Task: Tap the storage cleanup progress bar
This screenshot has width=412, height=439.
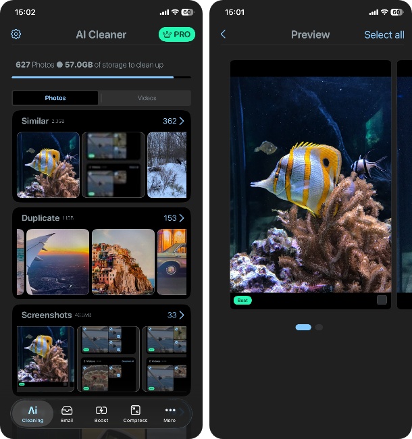Action: [101, 77]
